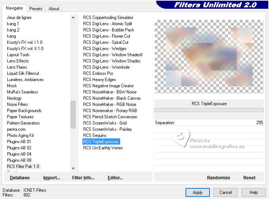Select Mock category
Viewport: 269px width, 199px height.
[12, 86]
